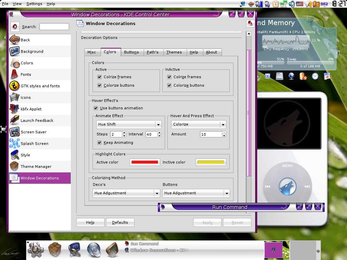Image resolution: width=347 pixels, height=260 pixels.
Task: Open the Theme Manager box icon
Action: 15,166
